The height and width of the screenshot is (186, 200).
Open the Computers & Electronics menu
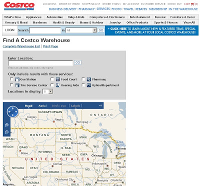(107, 17)
